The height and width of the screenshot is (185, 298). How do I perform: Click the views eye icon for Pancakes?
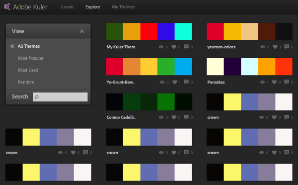[x=262, y=82]
